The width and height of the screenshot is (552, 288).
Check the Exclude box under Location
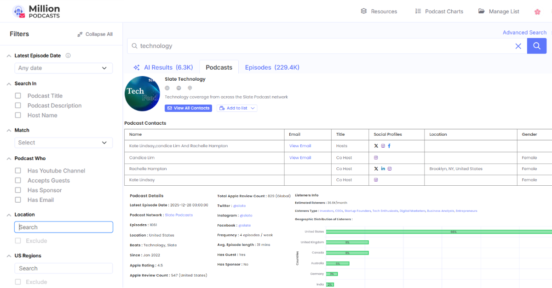point(18,241)
